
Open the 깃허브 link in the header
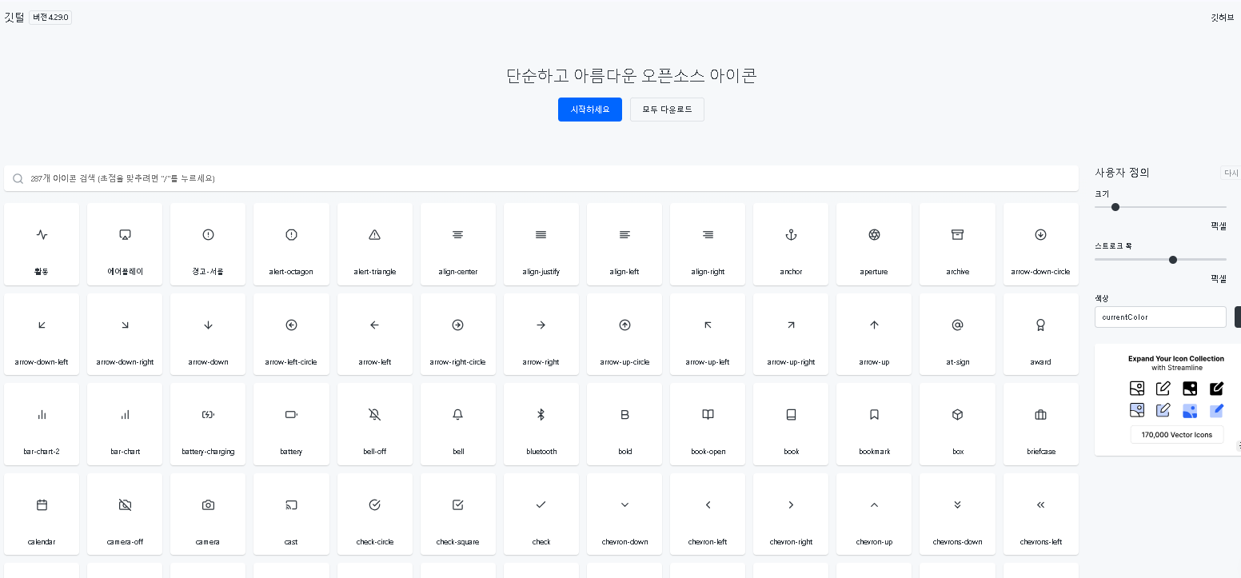[x=1222, y=17]
